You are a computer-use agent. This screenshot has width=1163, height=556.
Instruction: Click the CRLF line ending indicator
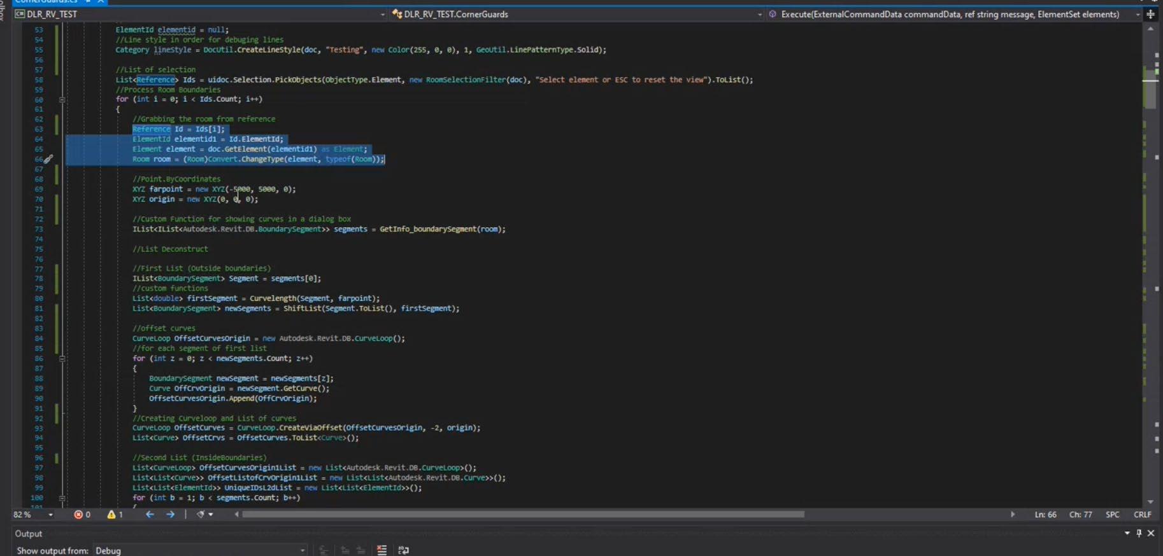click(x=1142, y=515)
